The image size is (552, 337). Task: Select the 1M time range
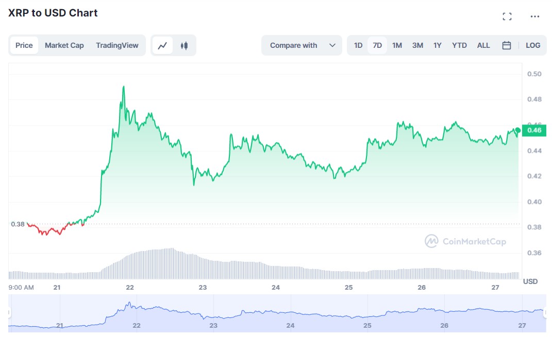coord(397,45)
